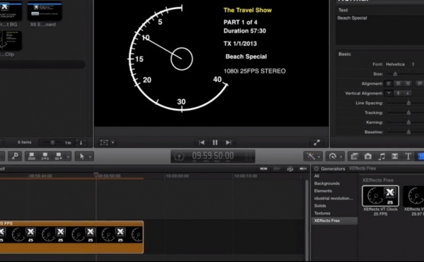Show the Transitions browser

pos(395,156)
